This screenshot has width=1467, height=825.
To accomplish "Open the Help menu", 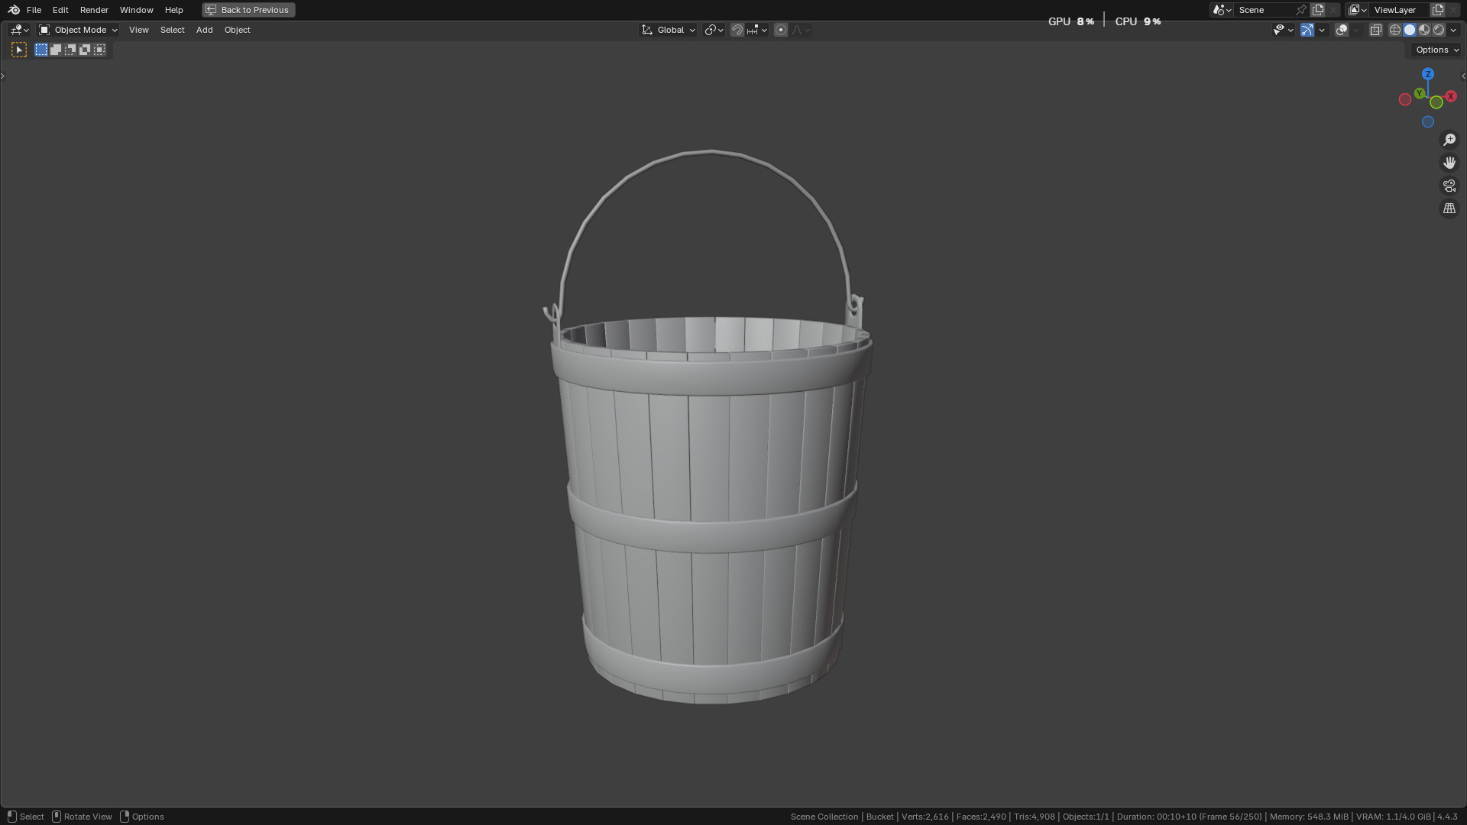I will tap(173, 10).
